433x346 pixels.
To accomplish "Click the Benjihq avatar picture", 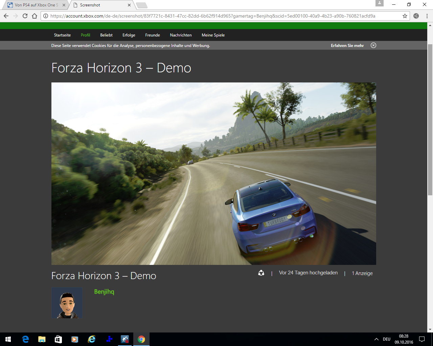I will 67,303.
